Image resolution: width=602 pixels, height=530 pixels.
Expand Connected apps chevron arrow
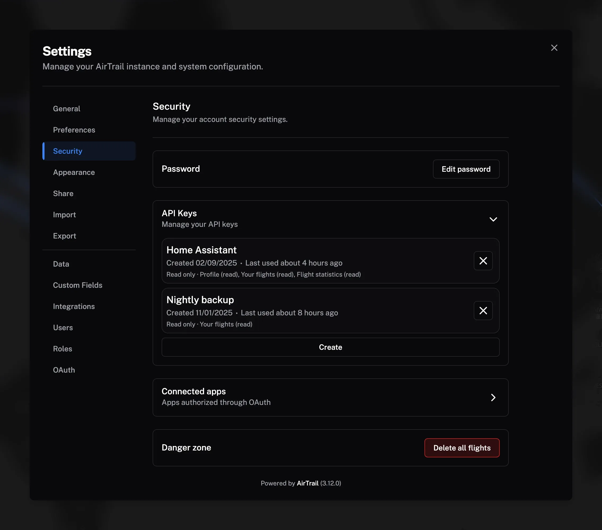(493, 397)
